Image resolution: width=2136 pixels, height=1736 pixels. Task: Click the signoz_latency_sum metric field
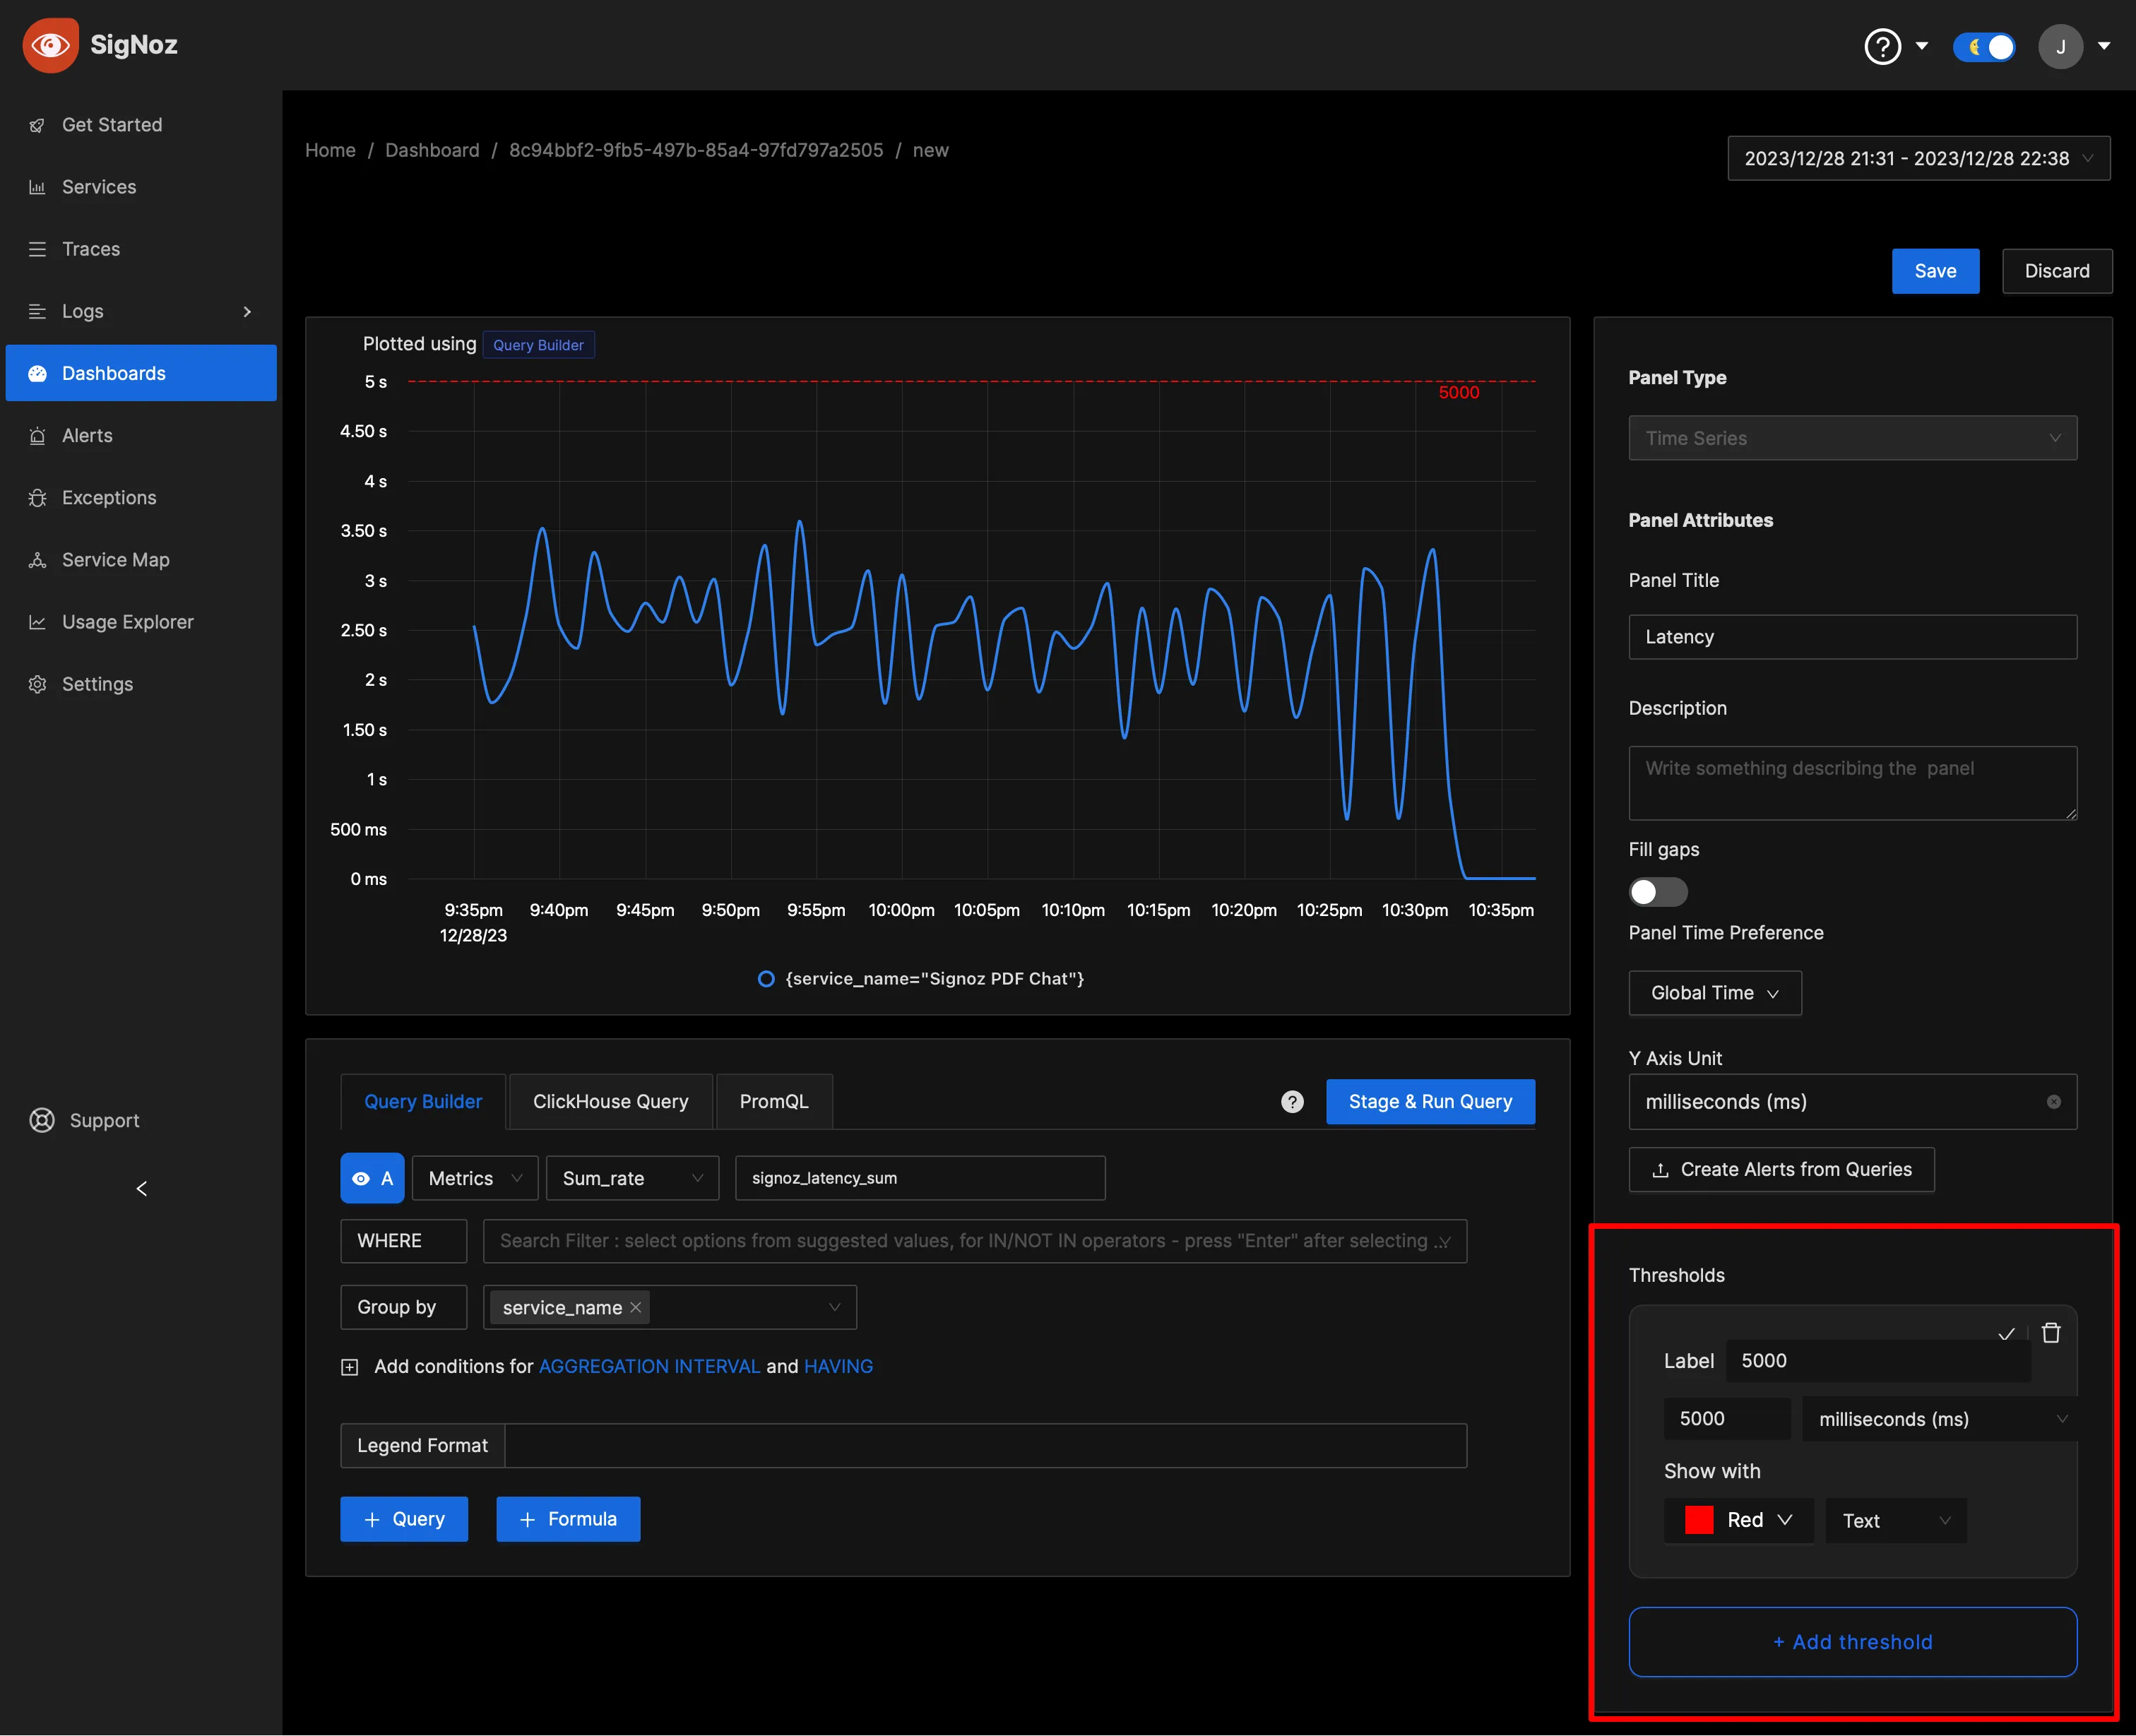point(920,1178)
